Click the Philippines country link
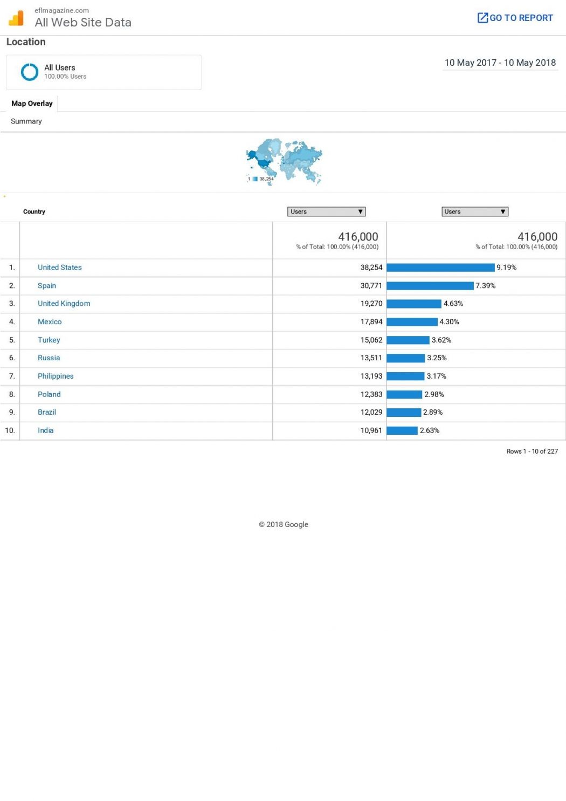This screenshot has height=801, width=566. 56,376
